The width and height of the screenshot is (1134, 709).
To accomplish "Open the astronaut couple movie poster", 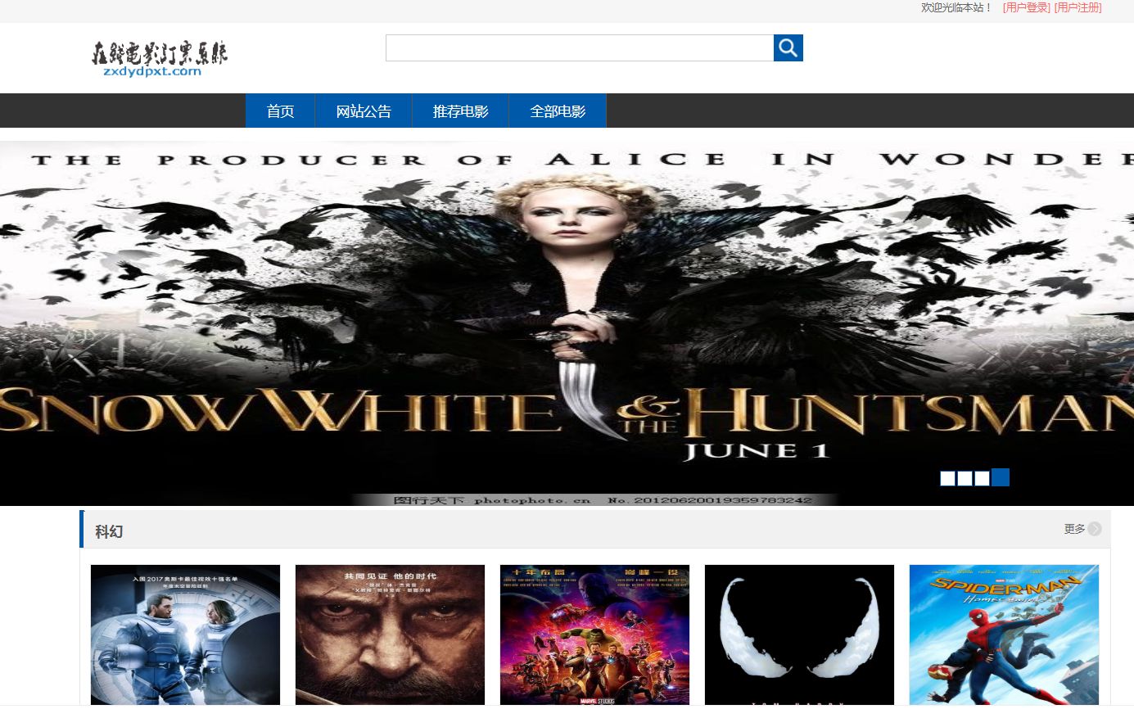I will click(x=185, y=635).
